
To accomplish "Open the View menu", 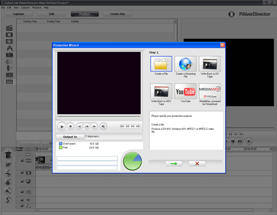I will (x=16, y=7).
